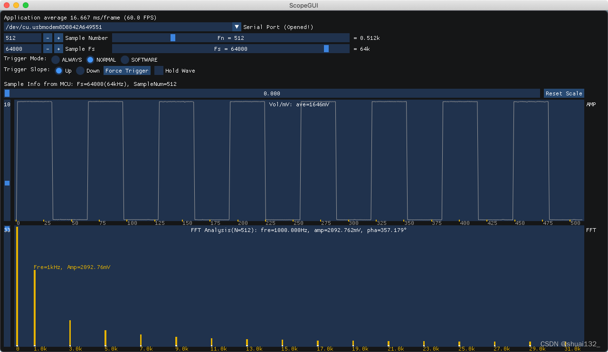Click the Sample Info from MCU line
The width and height of the screenshot is (608, 352).
(x=90, y=84)
